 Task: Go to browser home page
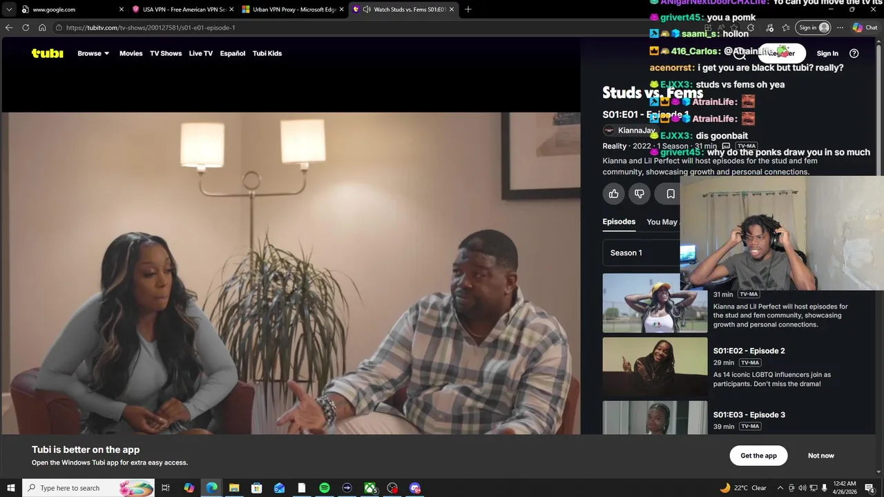(42, 28)
